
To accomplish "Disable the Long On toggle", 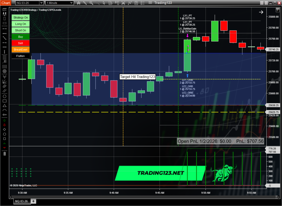I will pyautogui.click(x=20, y=24).
